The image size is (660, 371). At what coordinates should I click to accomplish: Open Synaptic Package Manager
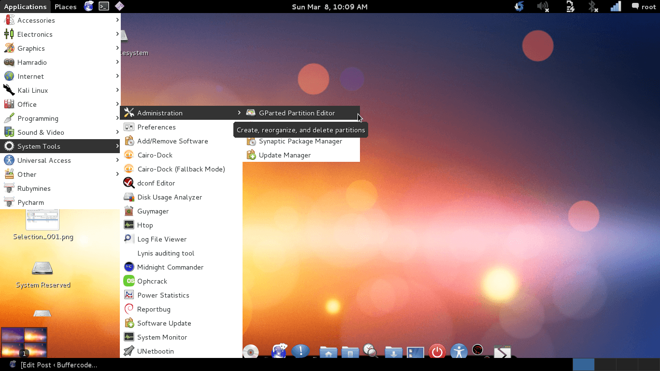coord(301,141)
